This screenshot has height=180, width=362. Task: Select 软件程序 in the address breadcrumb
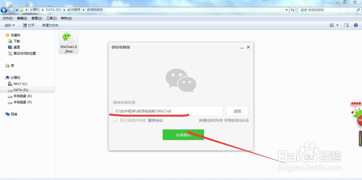point(74,10)
